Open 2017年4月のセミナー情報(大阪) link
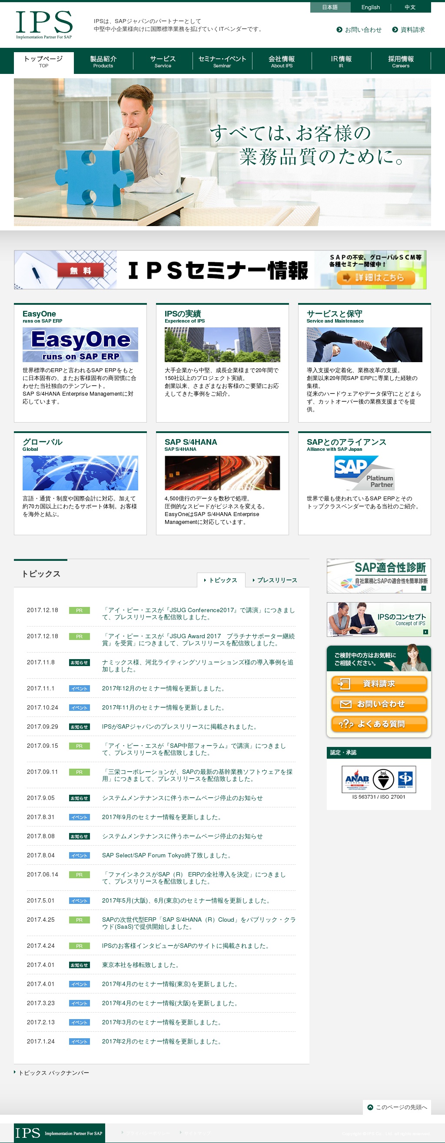The image size is (445, 1143). (170, 1003)
